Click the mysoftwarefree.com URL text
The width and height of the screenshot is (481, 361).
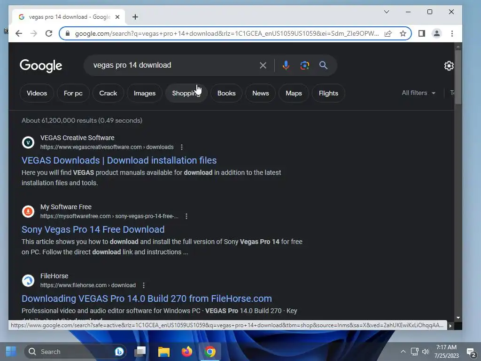pyautogui.click(x=109, y=216)
